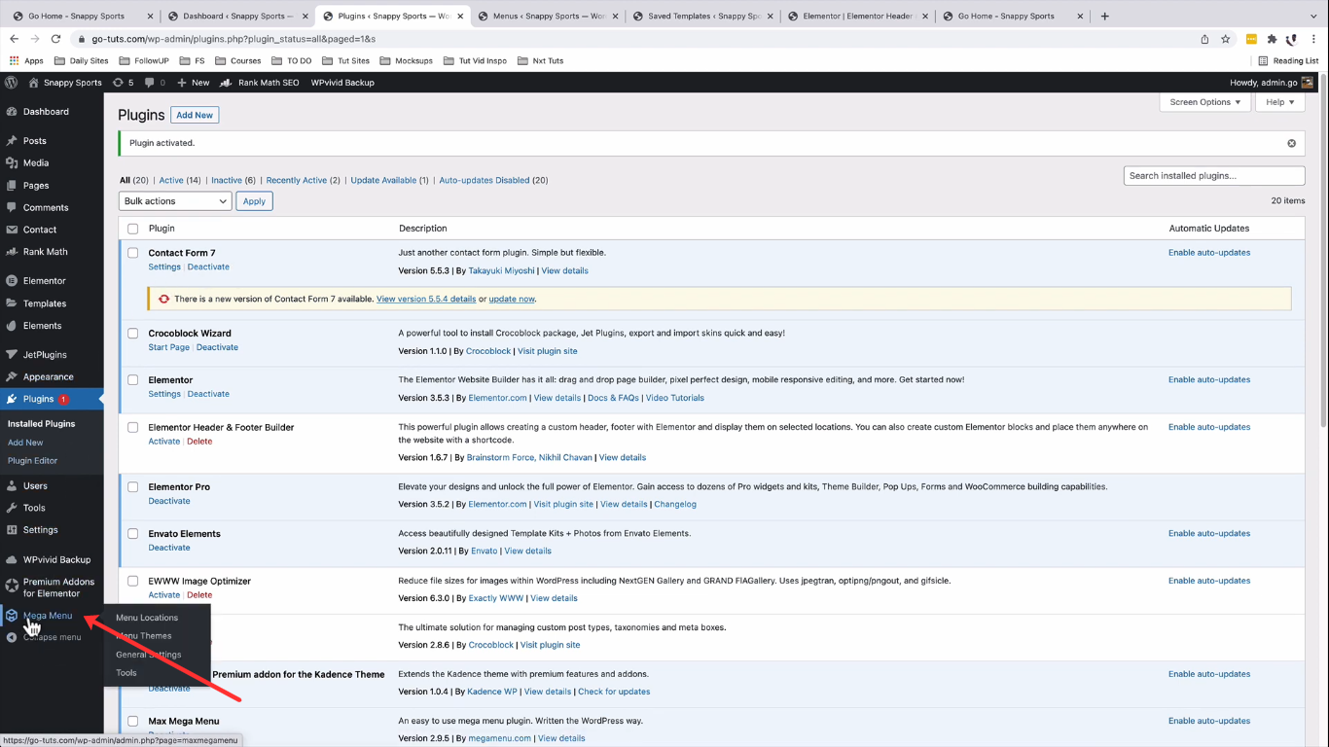
Task: Open the updates icon showing 5
Action: (x=124, y=83)
